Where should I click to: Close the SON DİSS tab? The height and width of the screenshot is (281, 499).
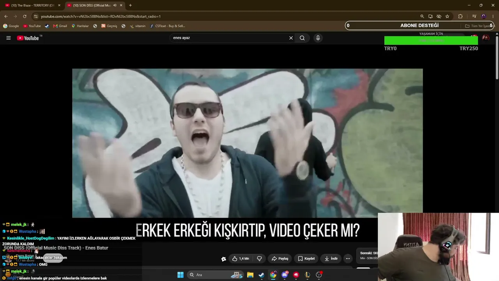pos(121,5)
